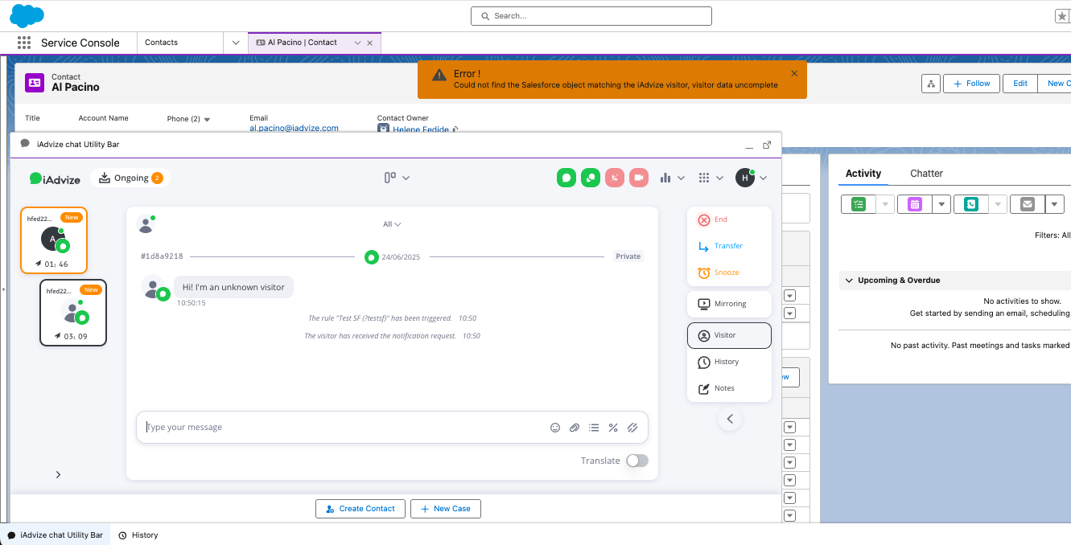Screen dimensions: 1071x545
Task: Switch to the Chatter tab
Action: [x=926, y=174]
